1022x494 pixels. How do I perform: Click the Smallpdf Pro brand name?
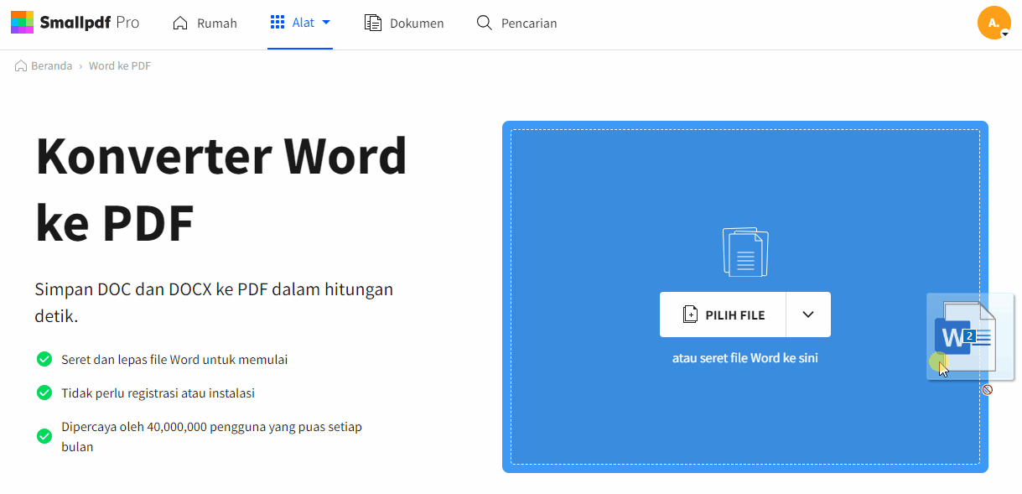click(x=89, y=23)
